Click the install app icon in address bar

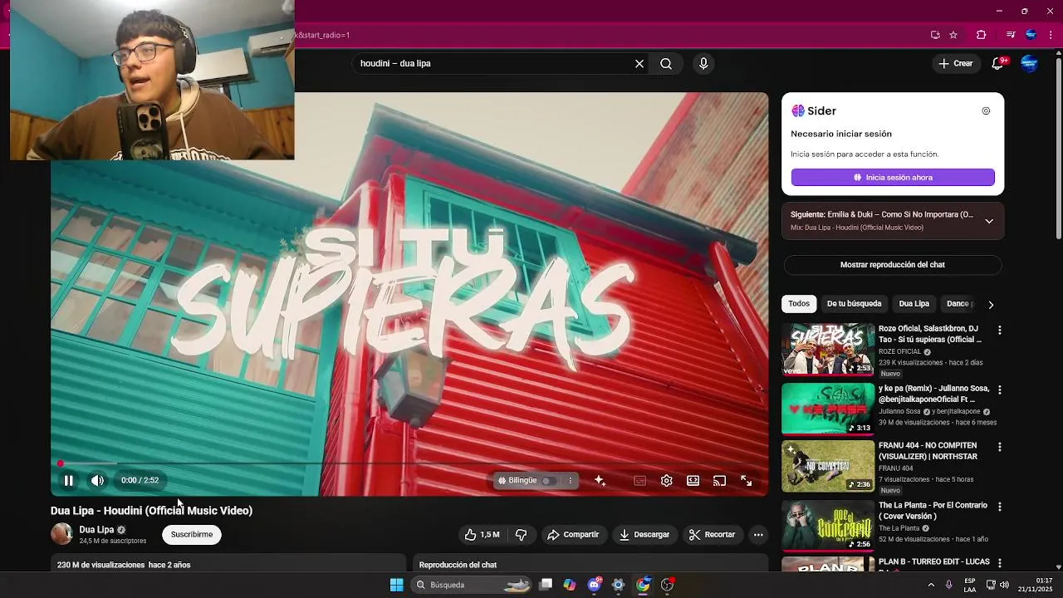tap(935, 35)
